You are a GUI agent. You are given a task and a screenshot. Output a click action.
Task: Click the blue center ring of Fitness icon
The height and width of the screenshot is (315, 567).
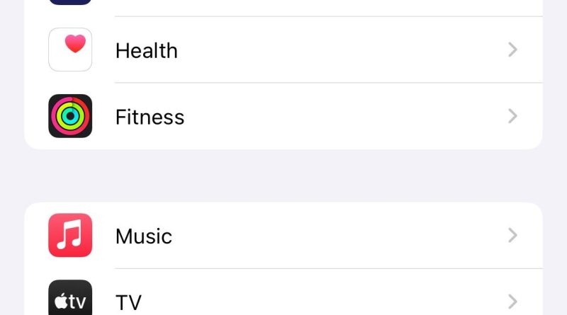pyautogui.click(x=70, y=116)
